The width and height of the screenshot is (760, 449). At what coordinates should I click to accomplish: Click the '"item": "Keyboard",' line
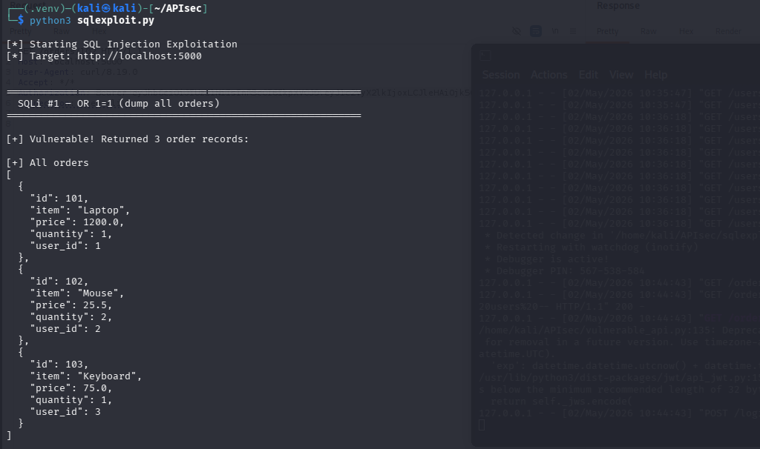click(86, 376)
